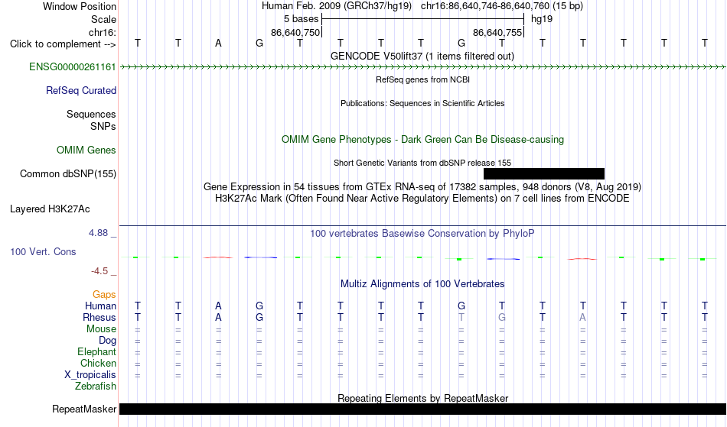Open the GENCODE V50lift37 track title

(x=422, y=57)
